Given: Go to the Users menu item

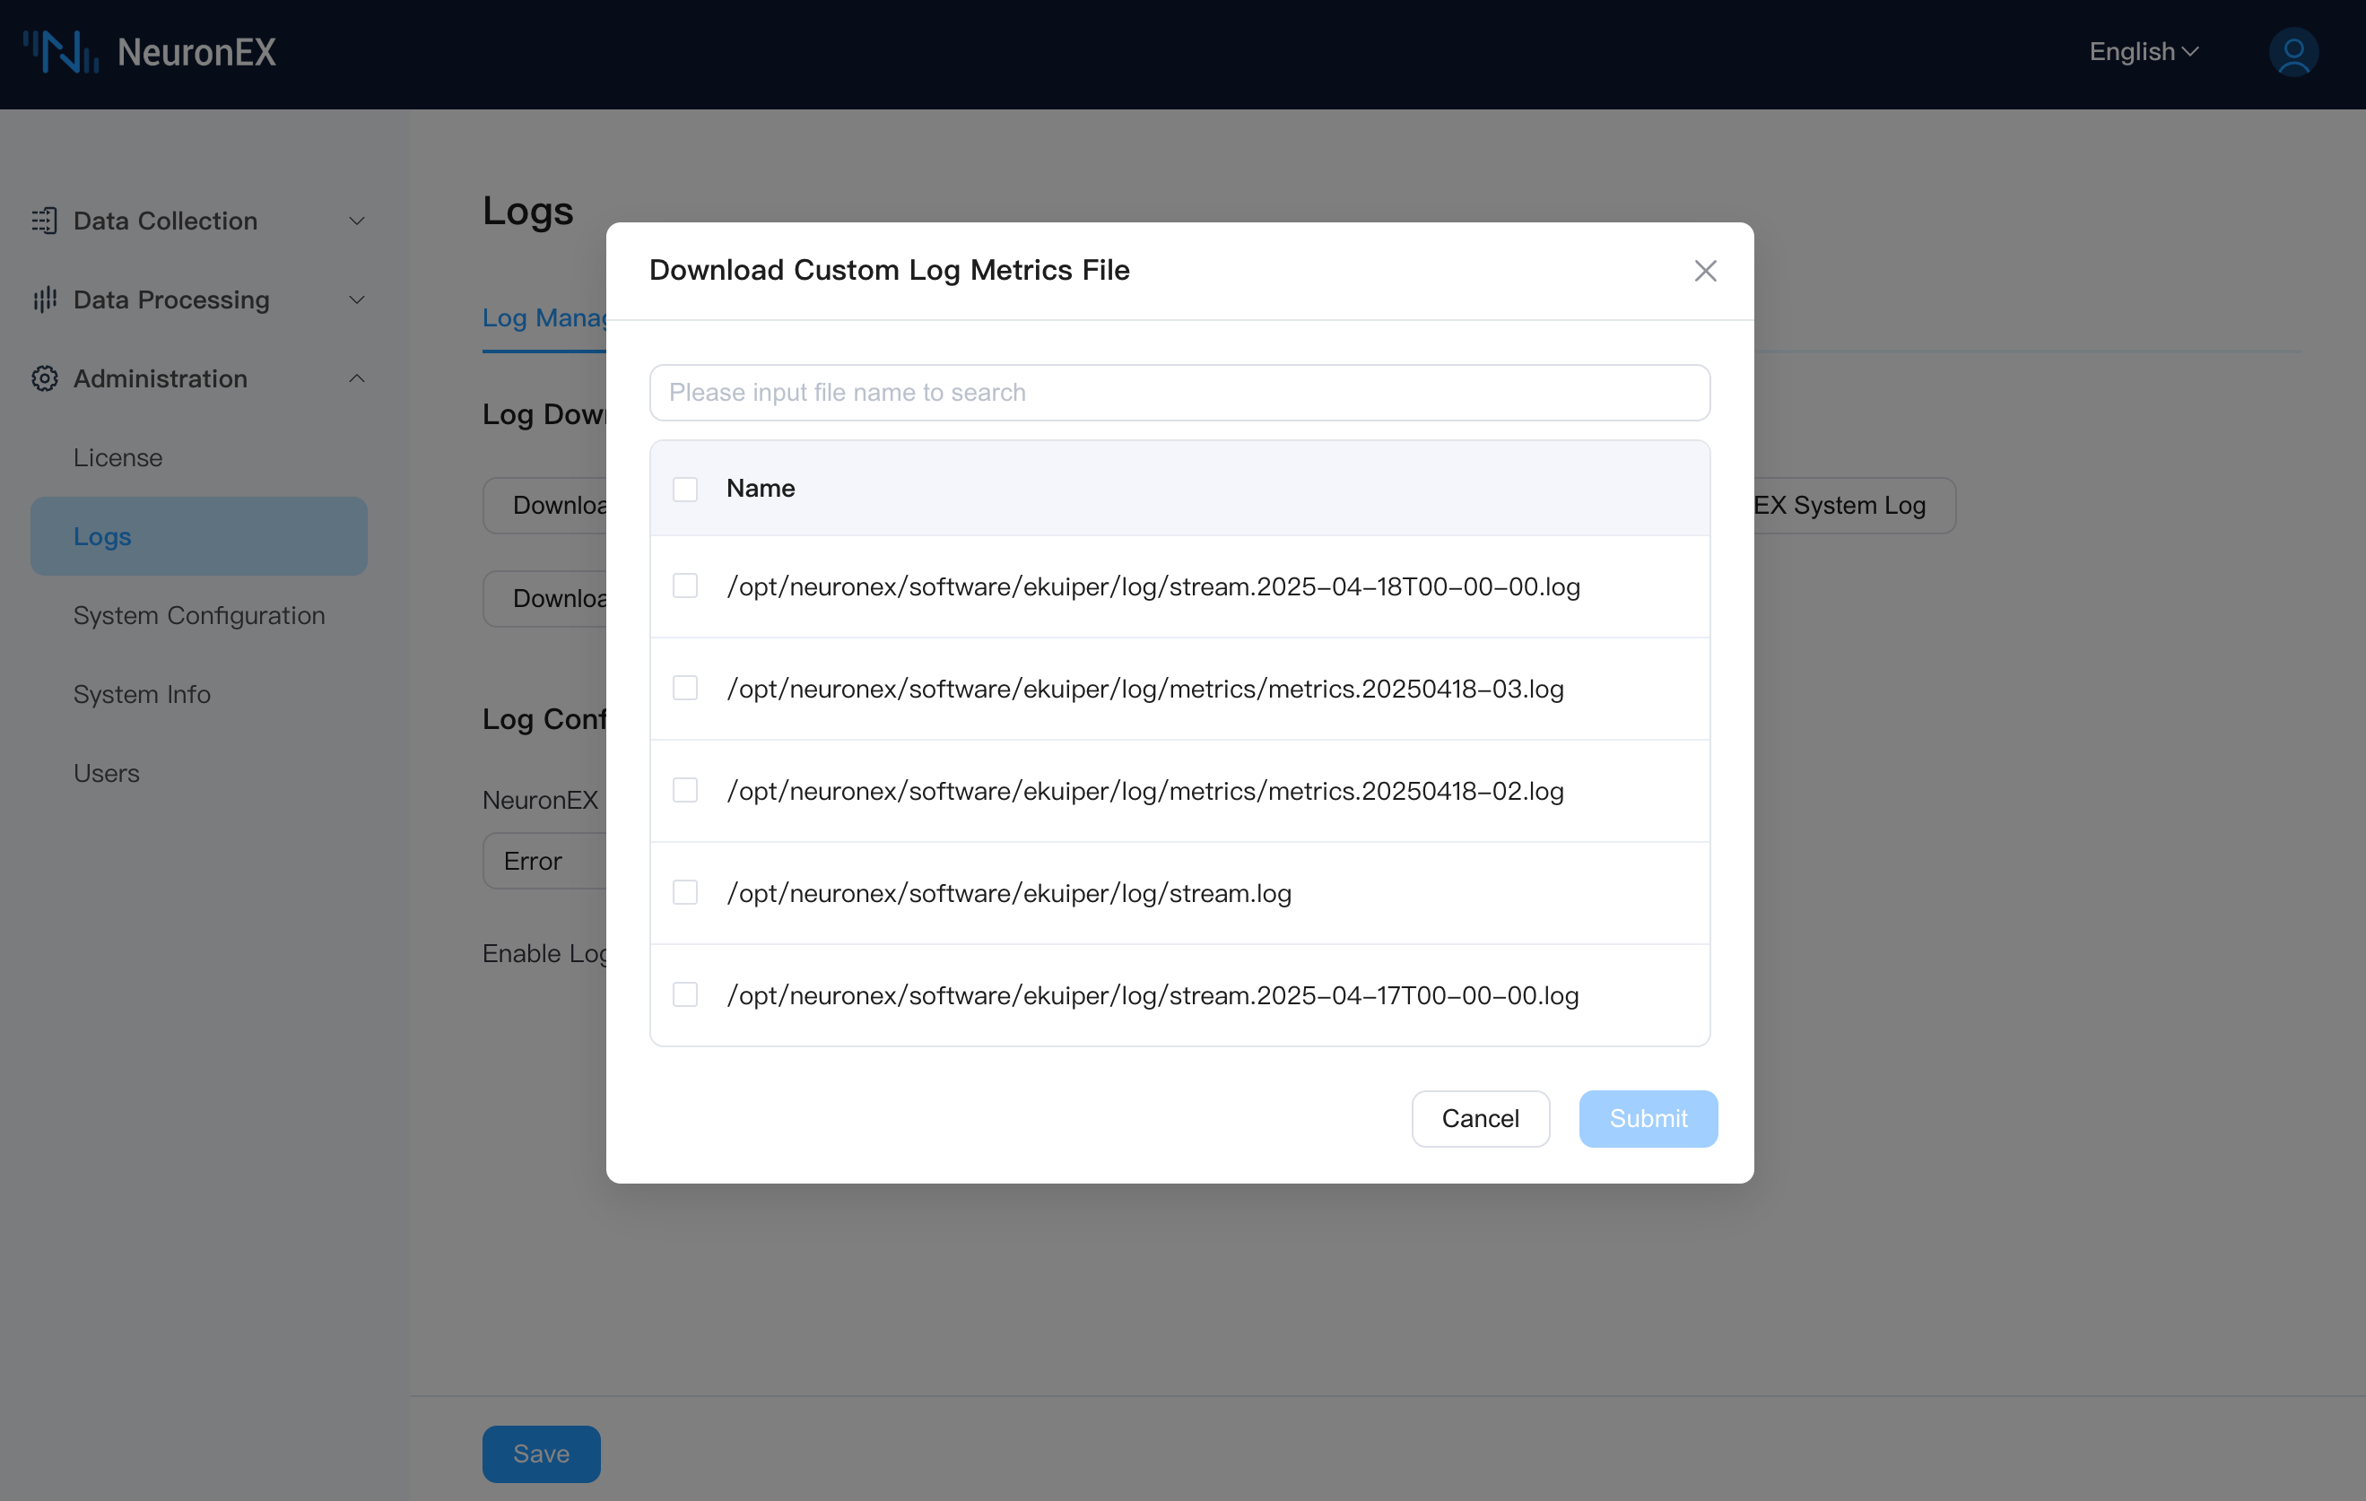Looking at the screenshot, I should click(x=106, y=774).
